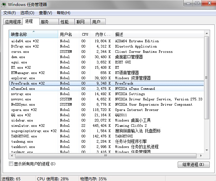Select the sogoupinyintray.exe *32 process
The image size is (216, 181).
[x=107, y=131]
